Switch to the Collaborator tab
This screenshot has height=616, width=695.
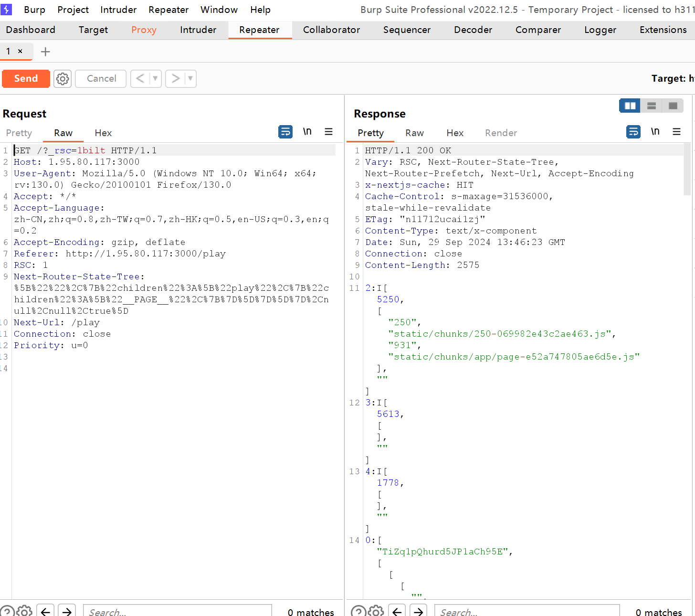[331, 30]
